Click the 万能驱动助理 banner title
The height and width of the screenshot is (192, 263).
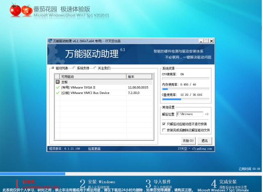click(x=92, y=54)
